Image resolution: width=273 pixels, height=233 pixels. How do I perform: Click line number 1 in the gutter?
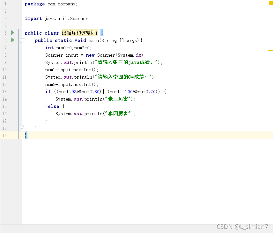pyautogui.click(x=5, y=4)
